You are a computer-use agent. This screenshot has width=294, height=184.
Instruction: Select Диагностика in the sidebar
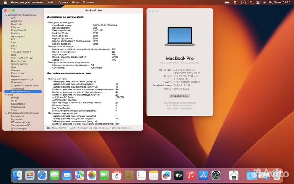(18, 61)
